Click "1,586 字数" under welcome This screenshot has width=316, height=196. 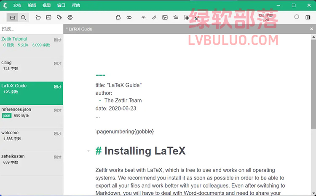tap(12, 139)
